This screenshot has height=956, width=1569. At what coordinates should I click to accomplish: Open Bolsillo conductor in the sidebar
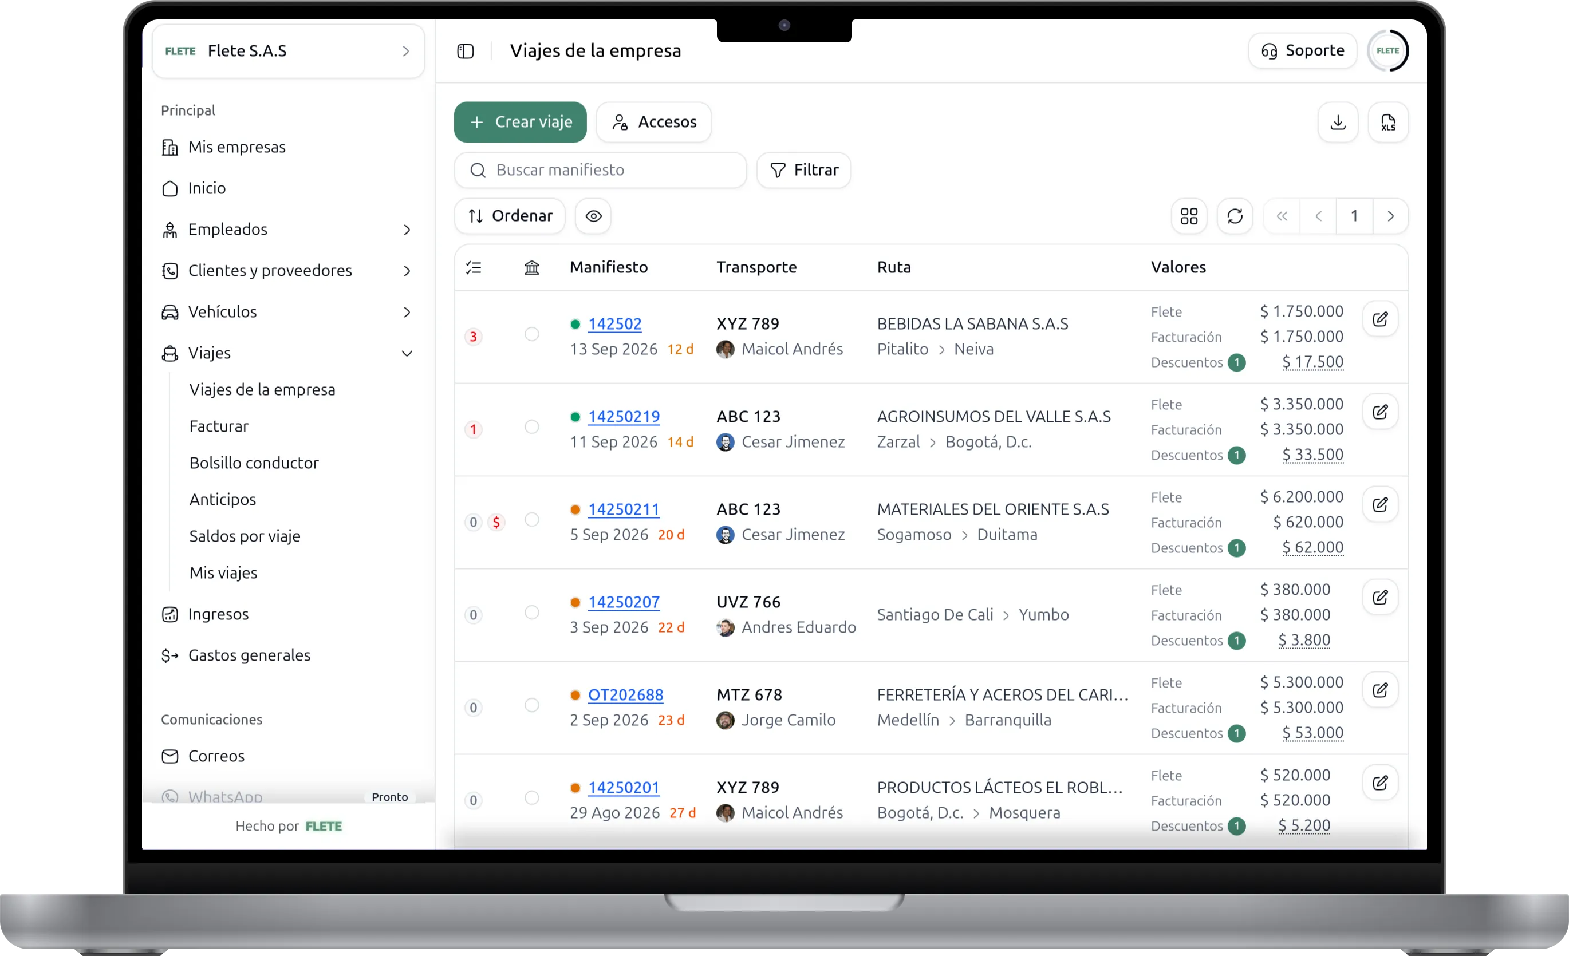[254, 463]
